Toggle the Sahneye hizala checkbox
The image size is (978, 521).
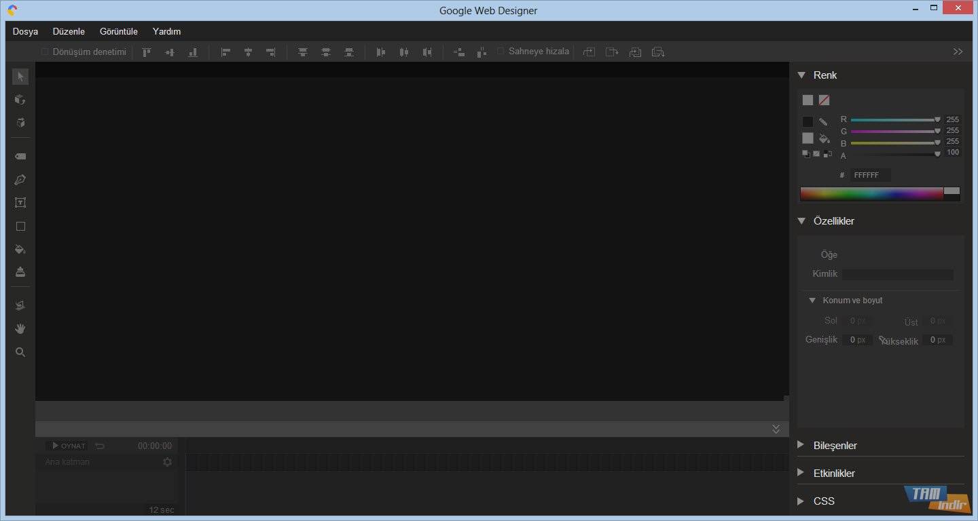click(x=501, y=52)
